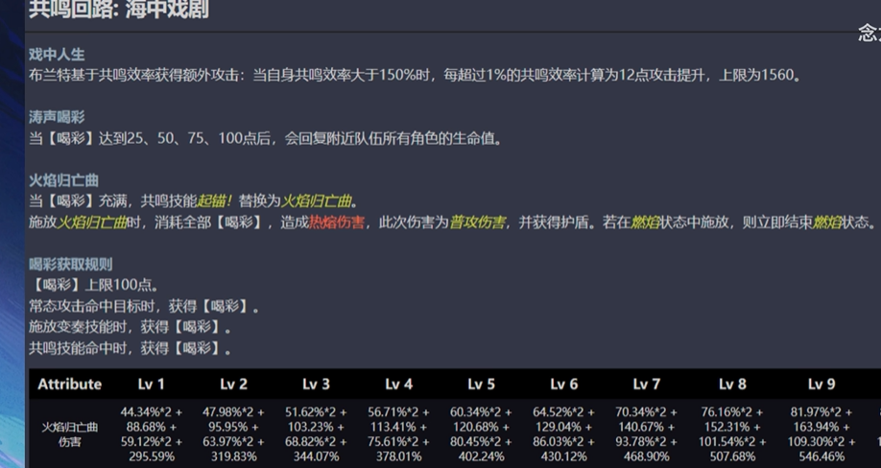Select the Lv 3 column header

coord(317,384)
